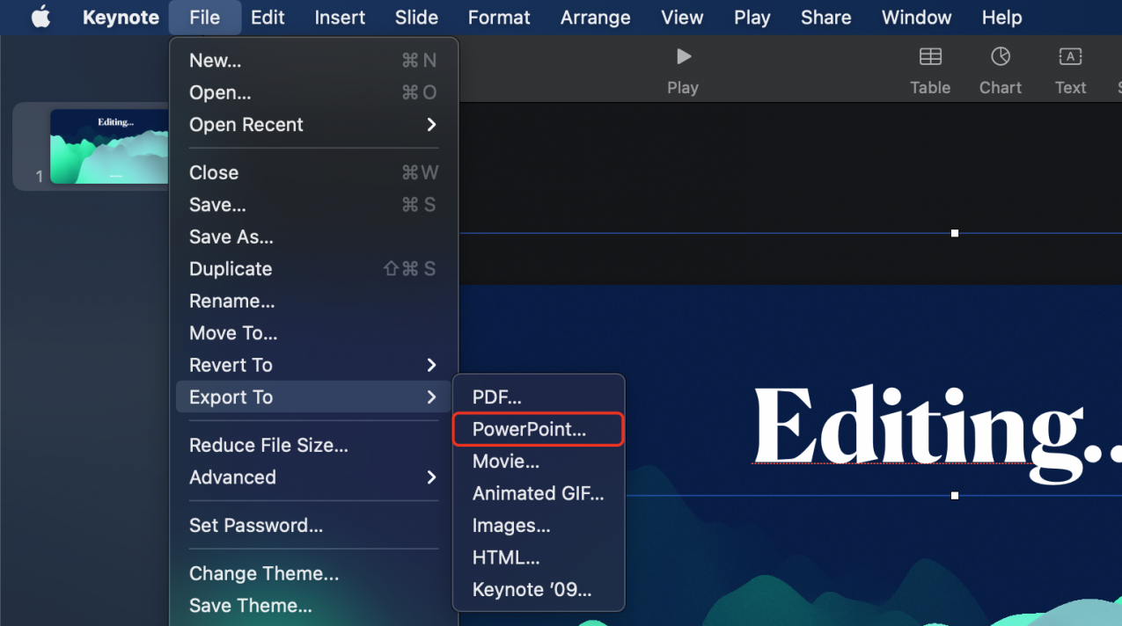The height and width of the screenshot is (626, 1122).
Task: Open the Apple menu
Action: (x=40, y=17)
